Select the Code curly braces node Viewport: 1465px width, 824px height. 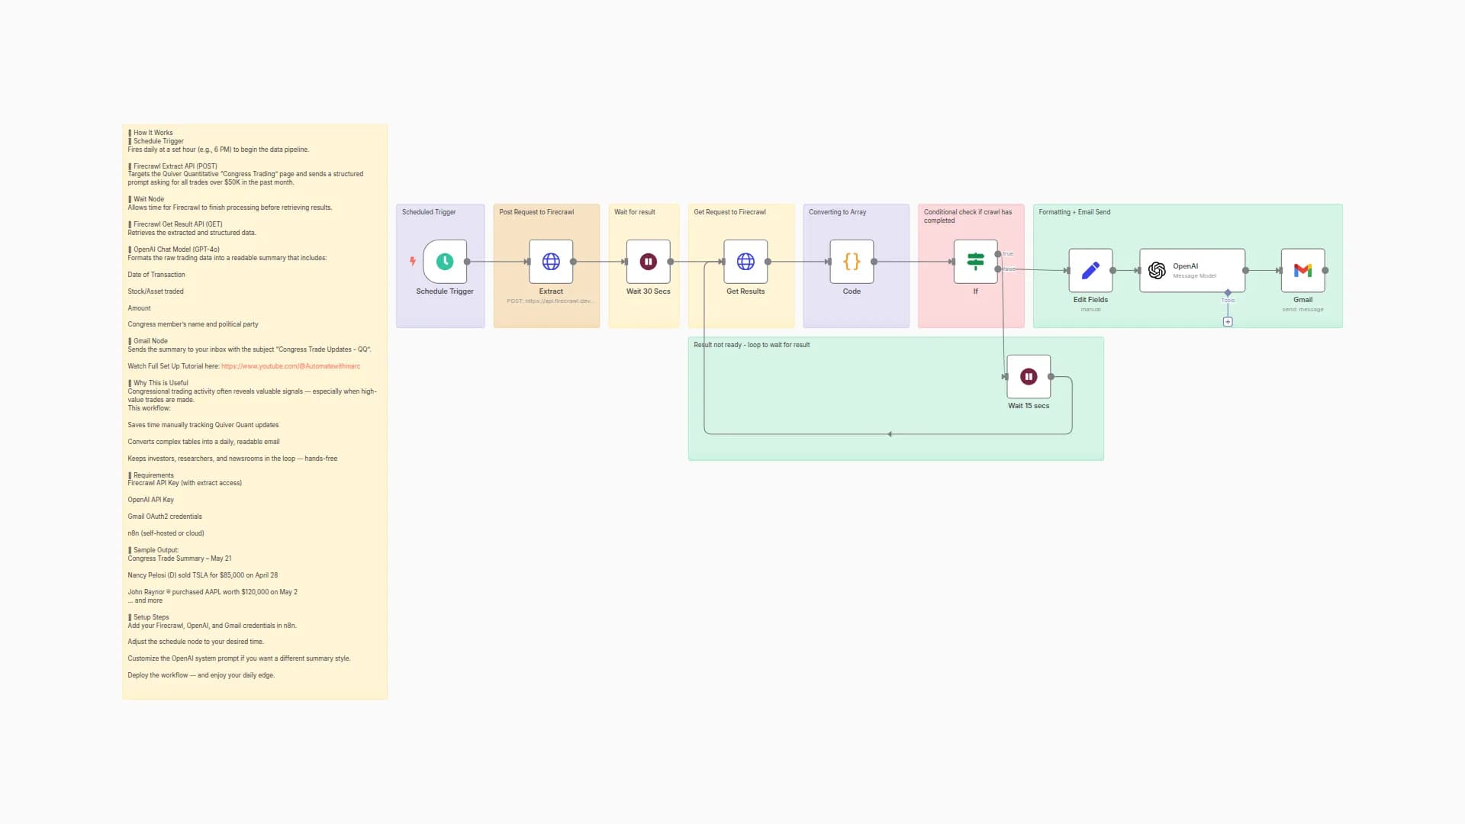[x=852, y=262]
